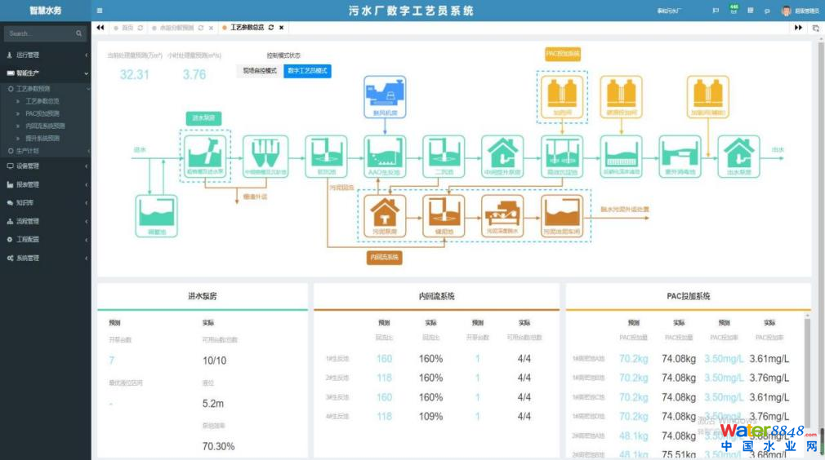
Task: Click the 内回流系统 orange label button
Action: [x=384, y=258]
